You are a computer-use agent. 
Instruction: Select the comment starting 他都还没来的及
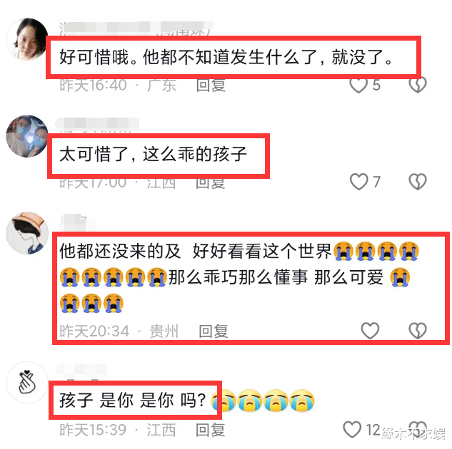239,277
